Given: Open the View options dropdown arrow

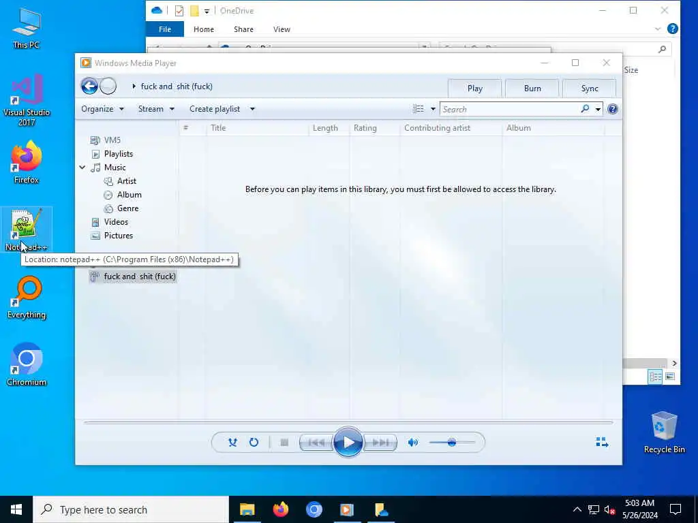Looking at the screenshot, I should 433,109.
